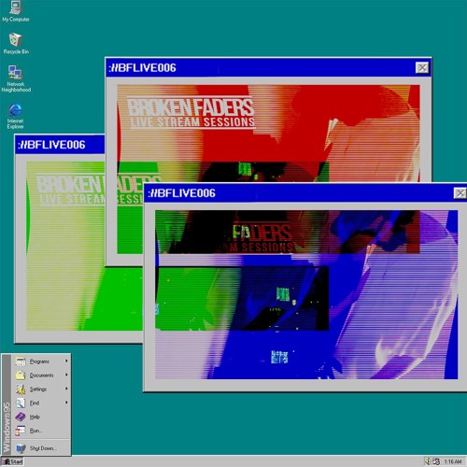Open Documents in the Start menu
Screen dimensions: 467x467
click(41, 375)
